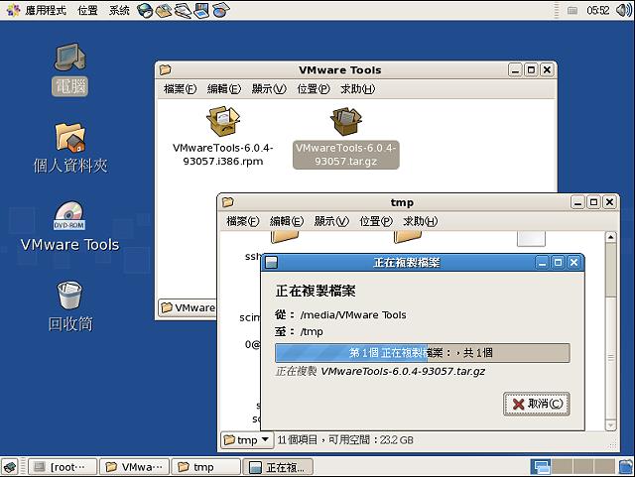Click the window icon in copy dialog title bar

click(x=271, y=263)
